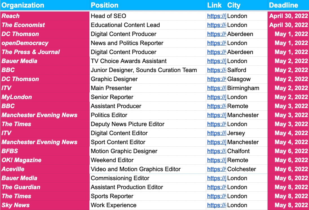This screenshot has height=210, width=309.
Task: Click the Link column header
Action: [x=214, y=5]
